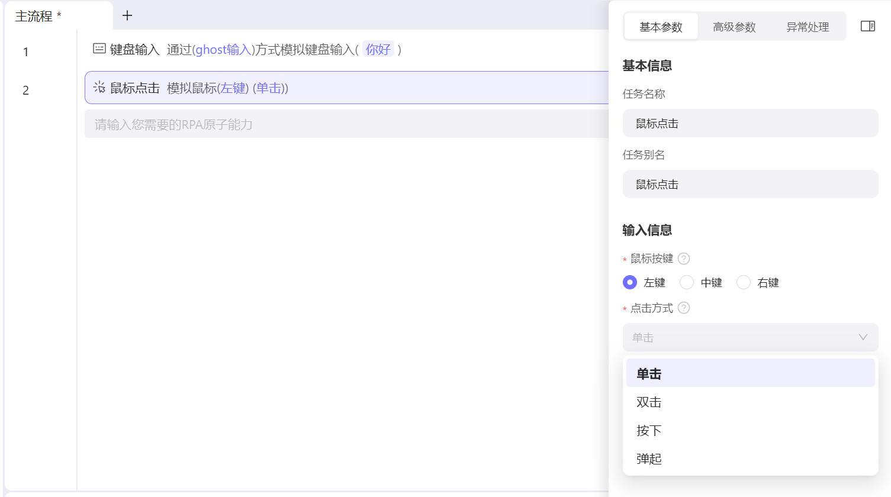
Task: Choose 双击 from the dropdown list
Action: (649, 402)
